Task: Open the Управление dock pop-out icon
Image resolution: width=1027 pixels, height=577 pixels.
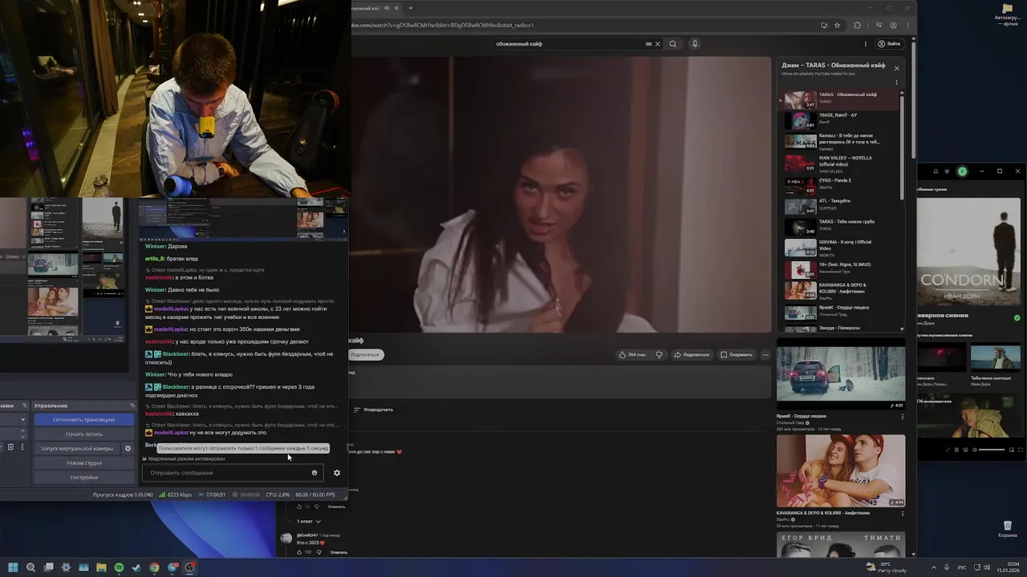Action: [132, 406]
